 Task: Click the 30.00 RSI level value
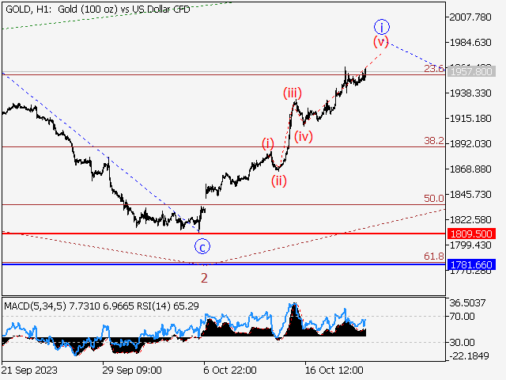(x=462, y=342)
